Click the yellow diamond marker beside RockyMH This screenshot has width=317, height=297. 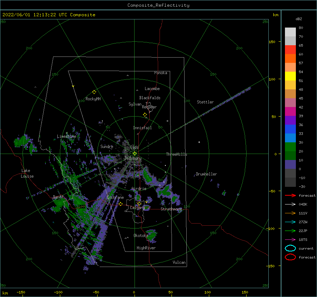[x=94, y=92]
